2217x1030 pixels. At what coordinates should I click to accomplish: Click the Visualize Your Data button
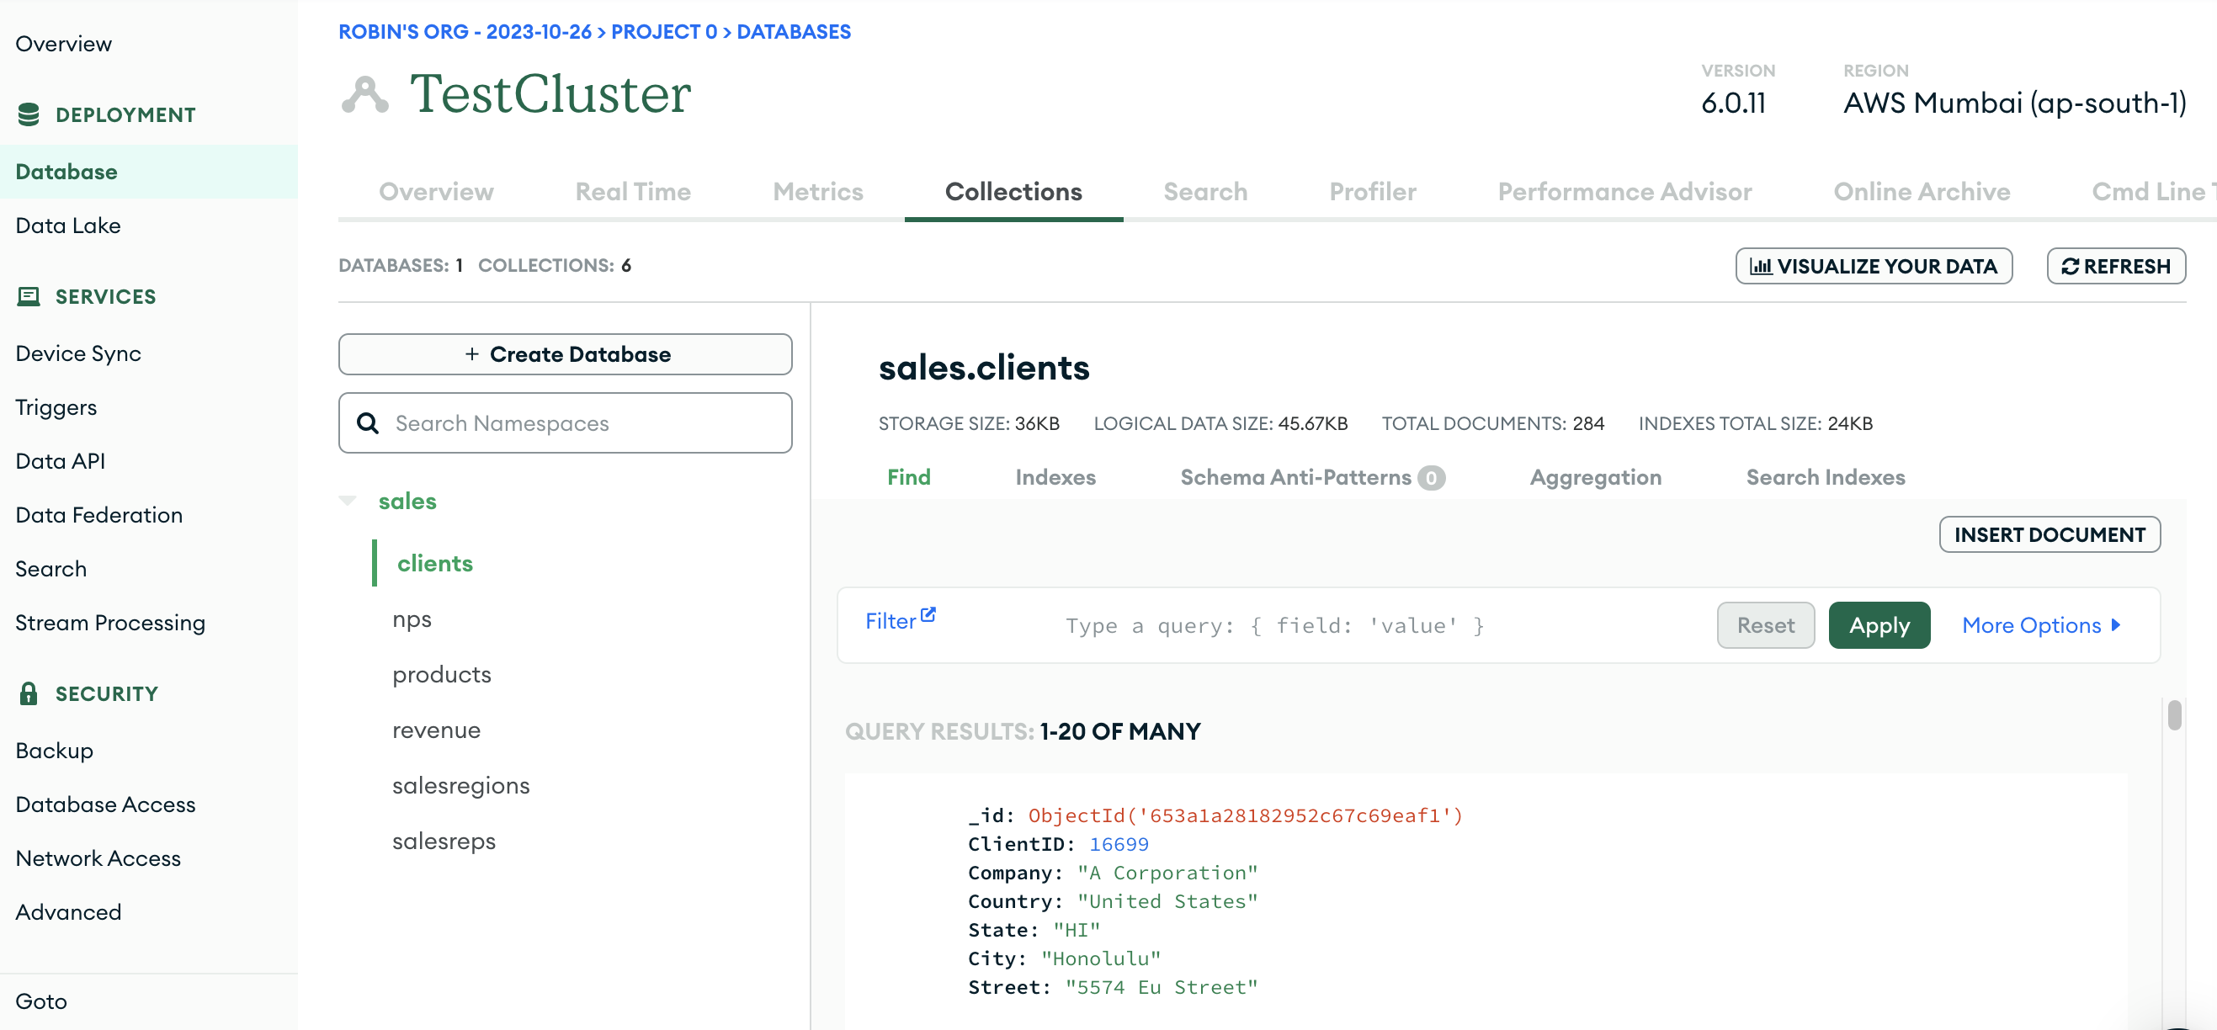tap(1873, 266)
